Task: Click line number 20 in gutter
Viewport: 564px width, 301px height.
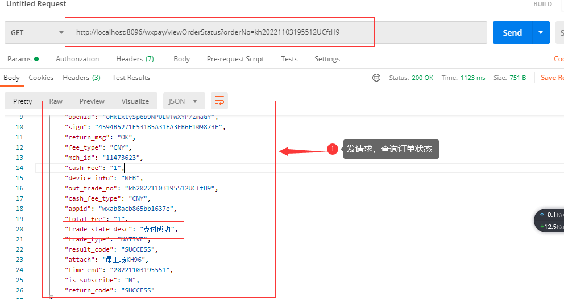Action: pyautogui.click(x=20, y=229)
